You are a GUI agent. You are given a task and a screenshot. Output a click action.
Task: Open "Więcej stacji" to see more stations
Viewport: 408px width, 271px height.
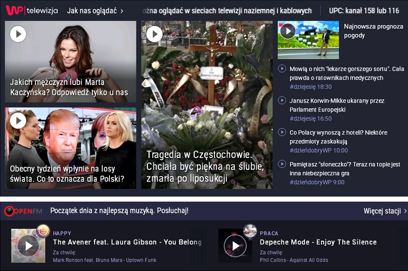[x=385, y=211]
